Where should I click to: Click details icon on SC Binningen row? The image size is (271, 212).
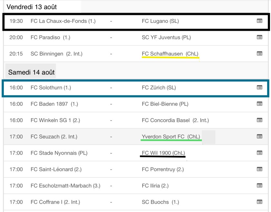point(259,54)
